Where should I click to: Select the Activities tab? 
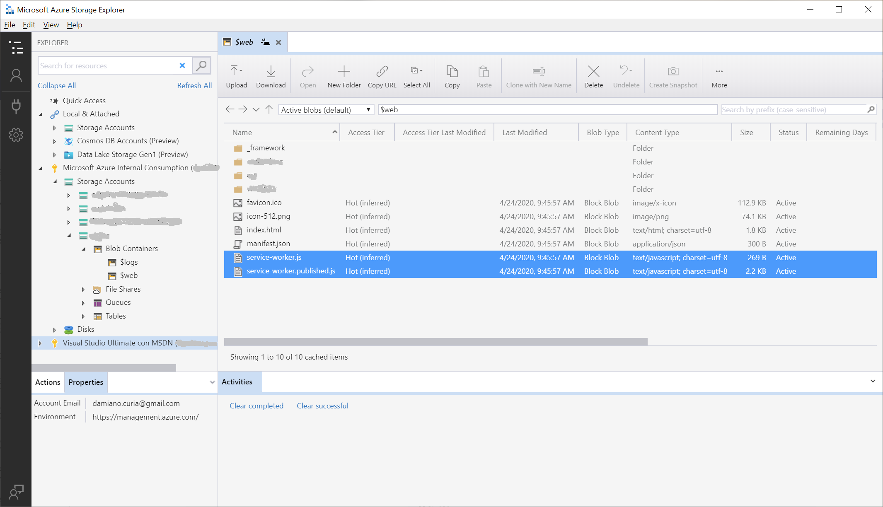pos(237,381)
